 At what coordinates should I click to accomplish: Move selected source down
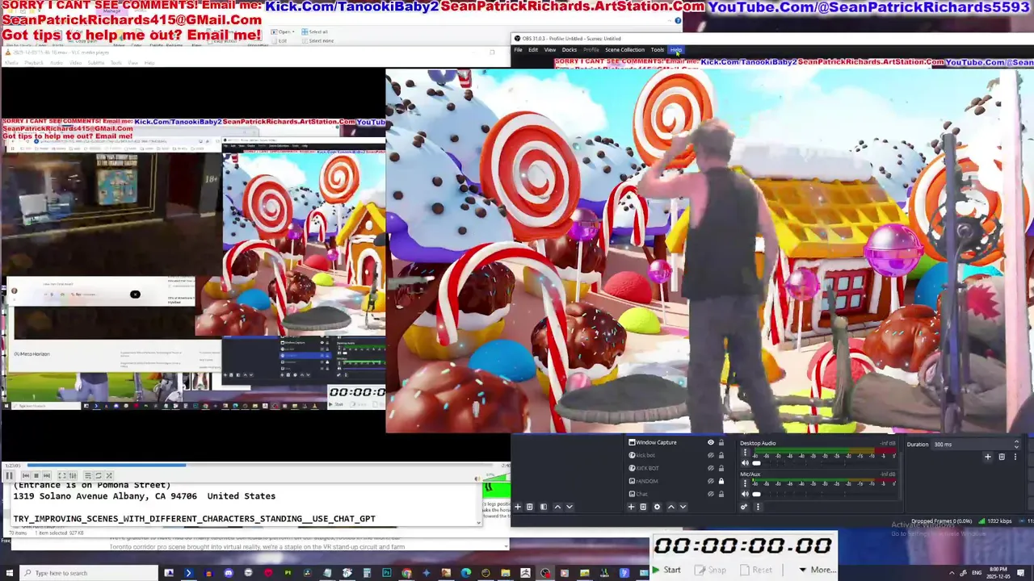(x=683, y=507)
